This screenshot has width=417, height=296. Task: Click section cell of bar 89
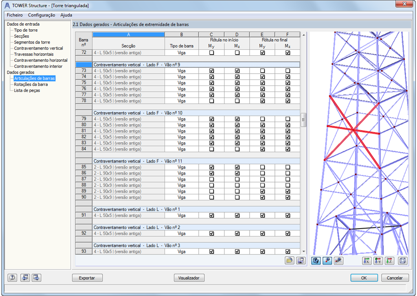point(128,191)
